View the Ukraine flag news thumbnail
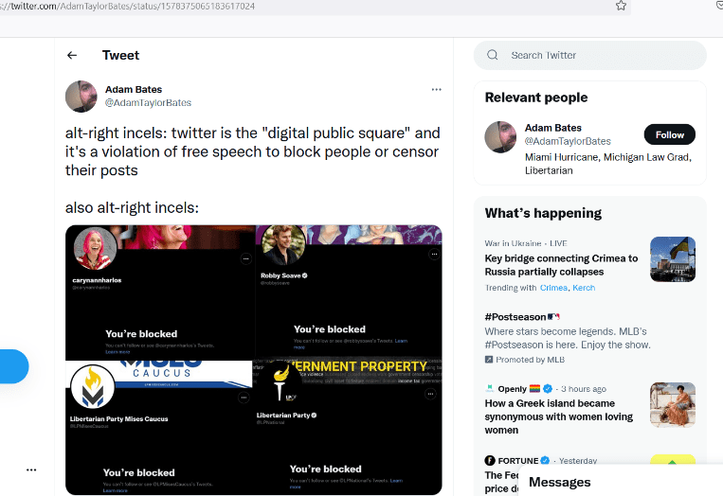 (x=672, y=259)
